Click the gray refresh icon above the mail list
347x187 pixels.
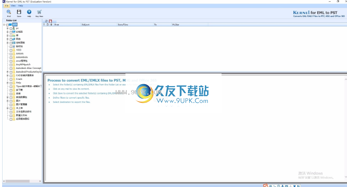46,21
